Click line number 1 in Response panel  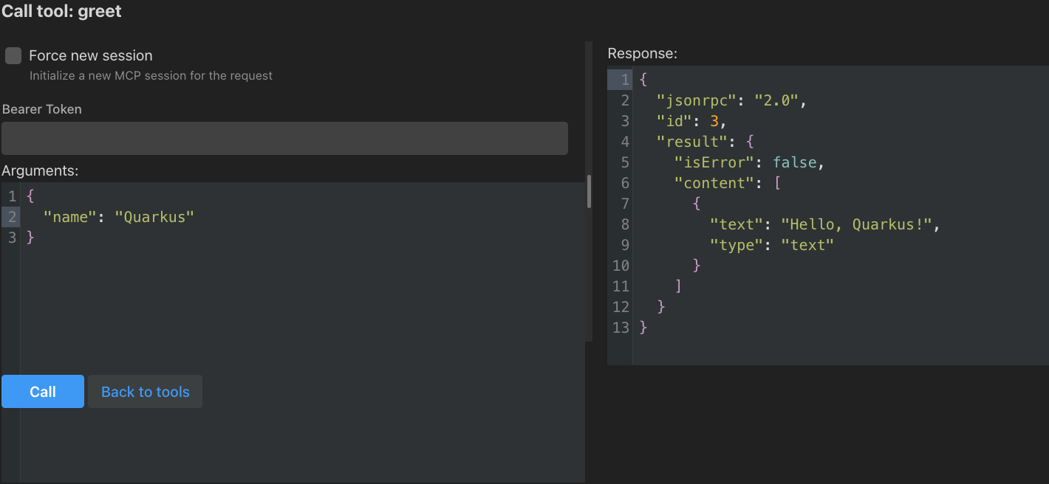pyautogui.click(x=623, y=79)
